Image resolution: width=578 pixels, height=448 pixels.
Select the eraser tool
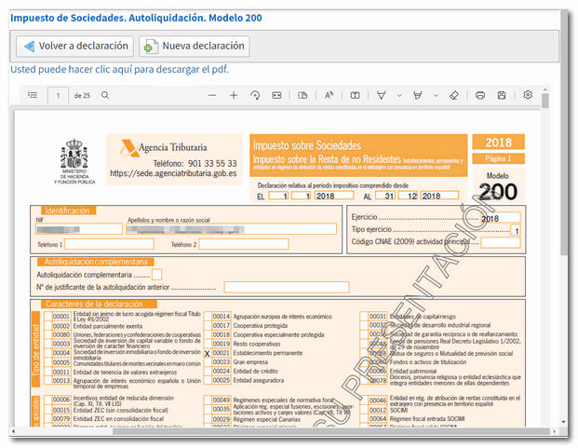454,95
